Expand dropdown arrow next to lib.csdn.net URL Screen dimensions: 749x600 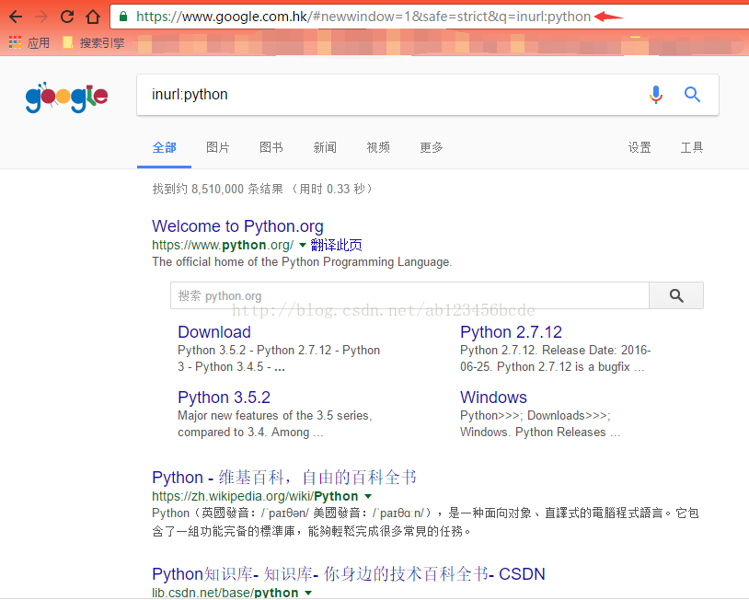click(x=308, y=593)
